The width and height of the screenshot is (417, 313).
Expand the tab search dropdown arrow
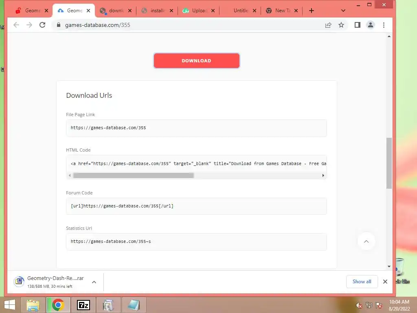pos(343,11)
